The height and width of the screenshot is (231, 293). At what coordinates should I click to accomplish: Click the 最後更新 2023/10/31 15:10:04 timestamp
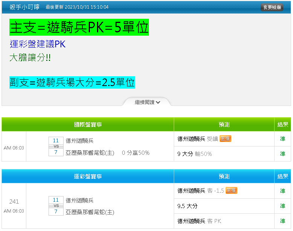point(77,7)
